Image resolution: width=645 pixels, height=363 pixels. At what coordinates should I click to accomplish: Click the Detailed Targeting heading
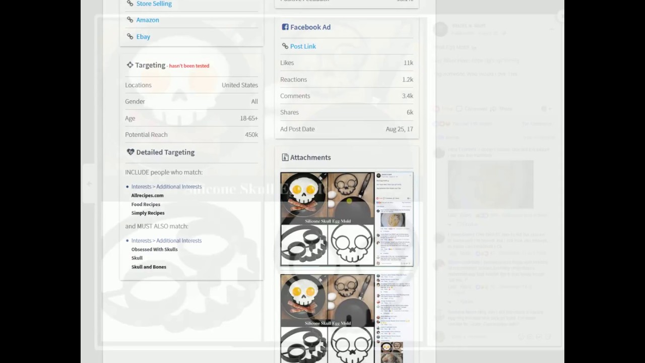click(165, 152)
